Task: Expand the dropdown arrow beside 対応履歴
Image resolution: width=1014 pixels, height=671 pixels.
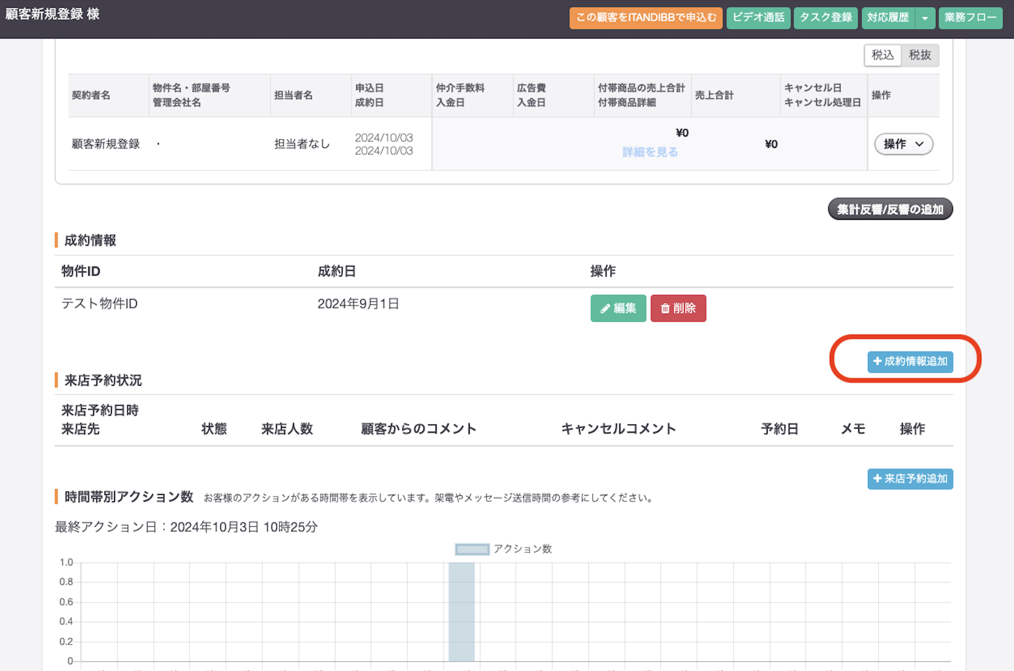Action: coord(925,18)
